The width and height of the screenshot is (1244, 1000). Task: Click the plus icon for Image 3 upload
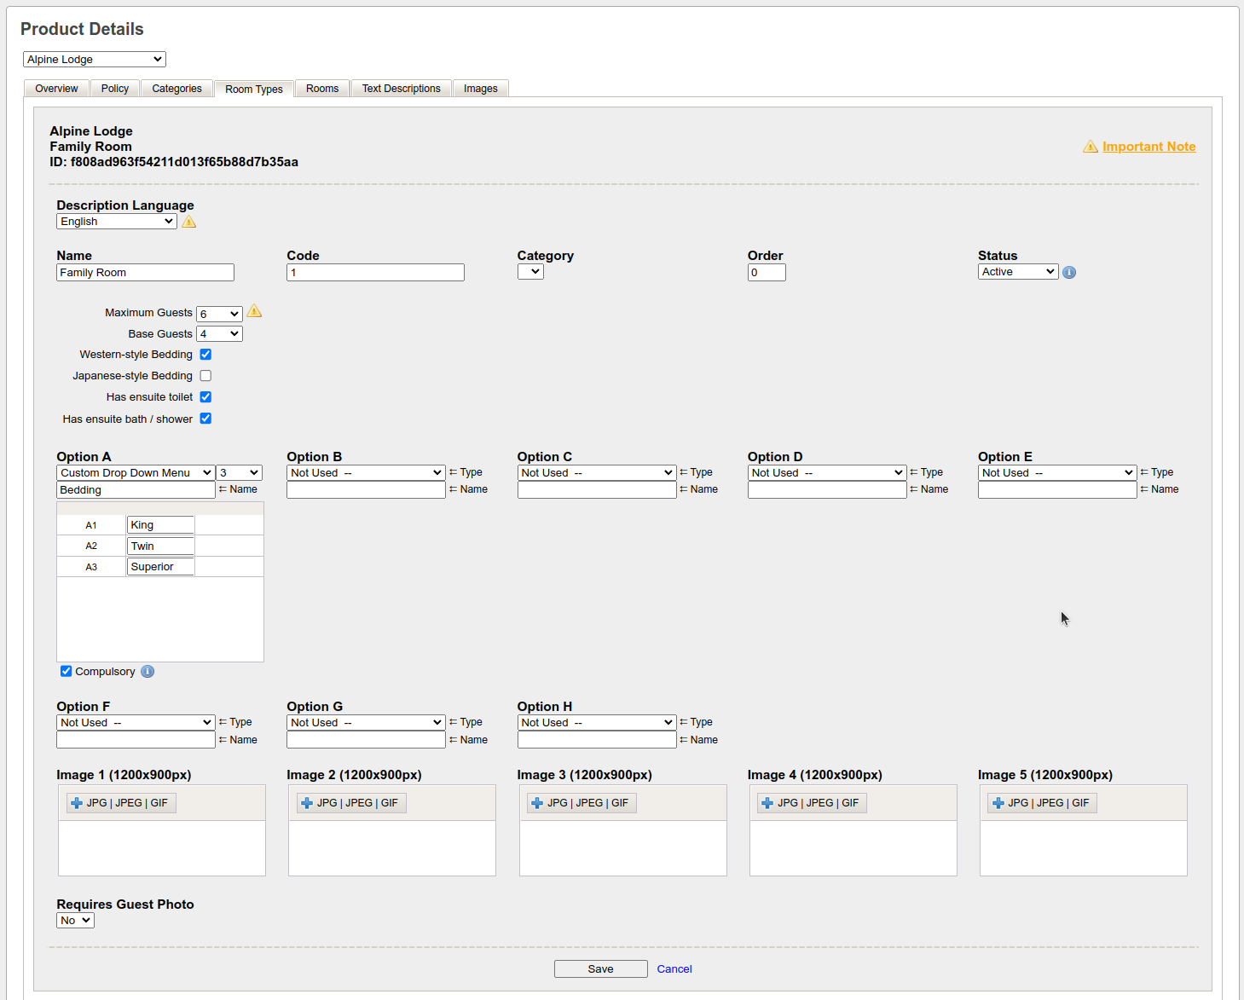tap(537, 803)
